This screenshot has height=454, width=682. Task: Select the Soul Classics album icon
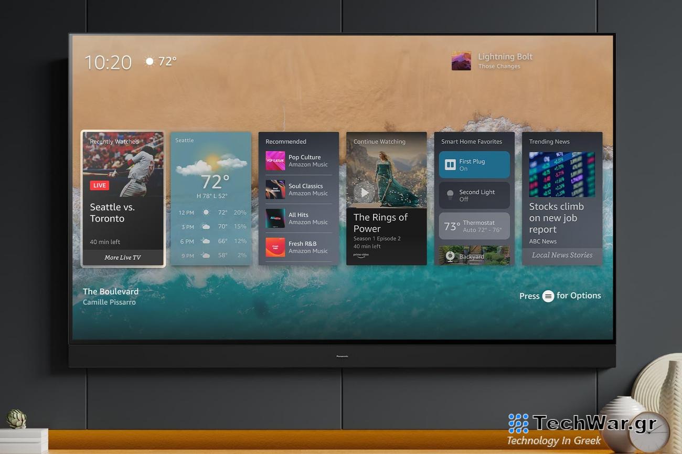point(275,189)
